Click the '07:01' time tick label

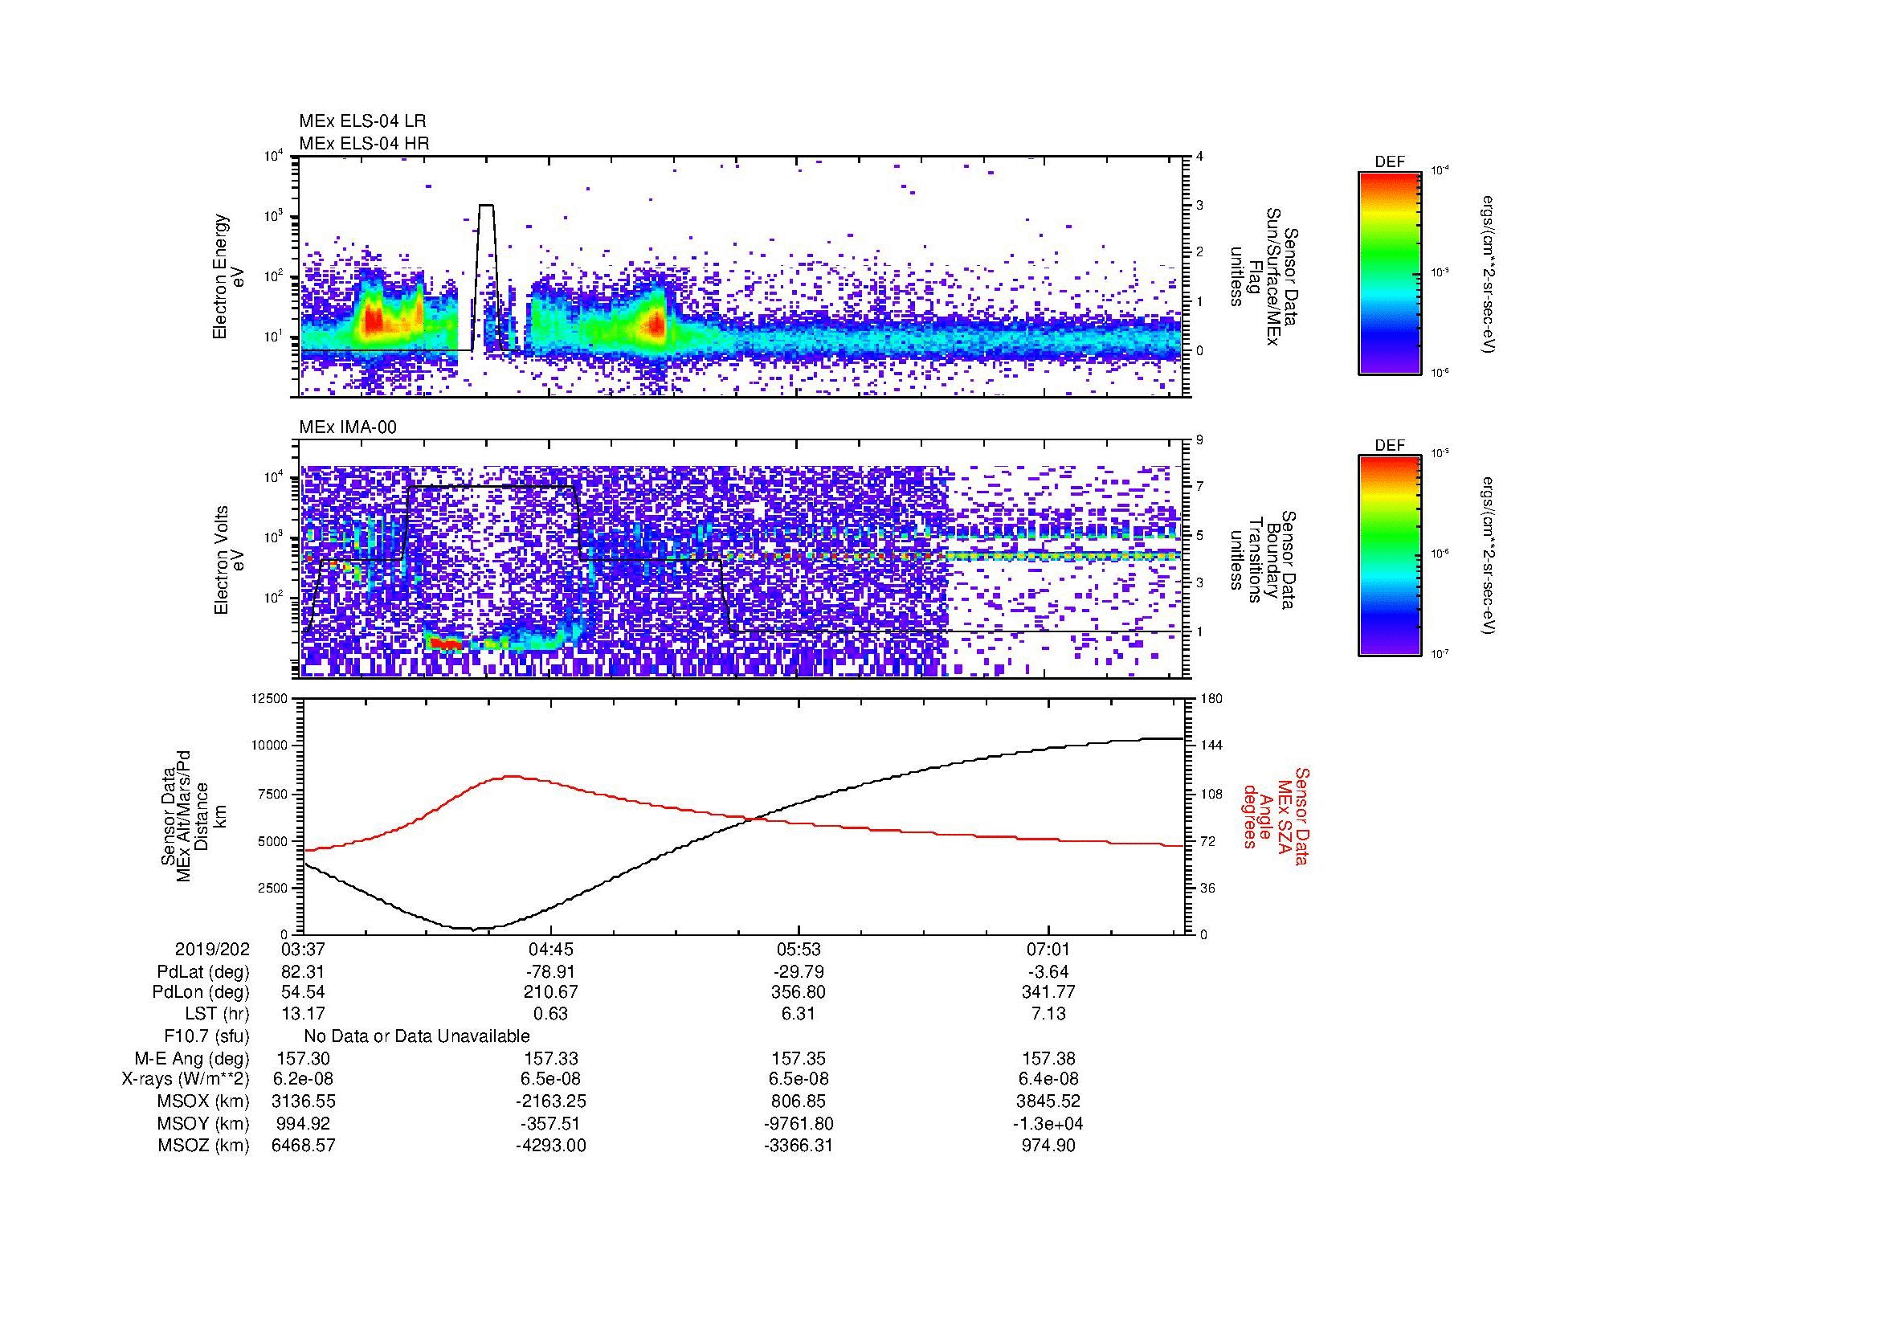1048,949
